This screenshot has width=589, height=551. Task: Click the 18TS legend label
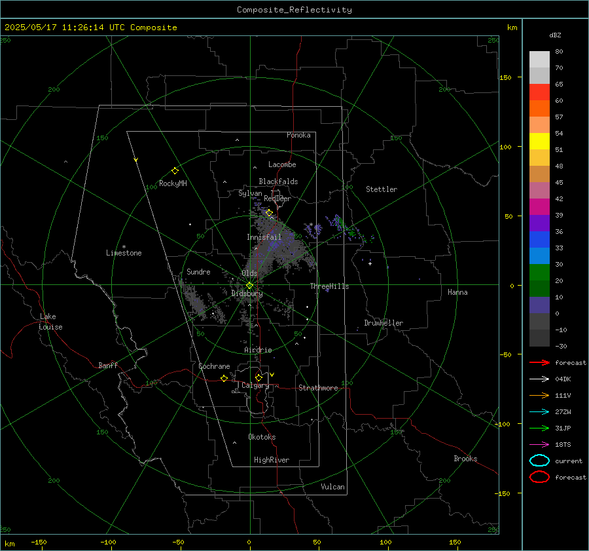(x=563, y=445)
